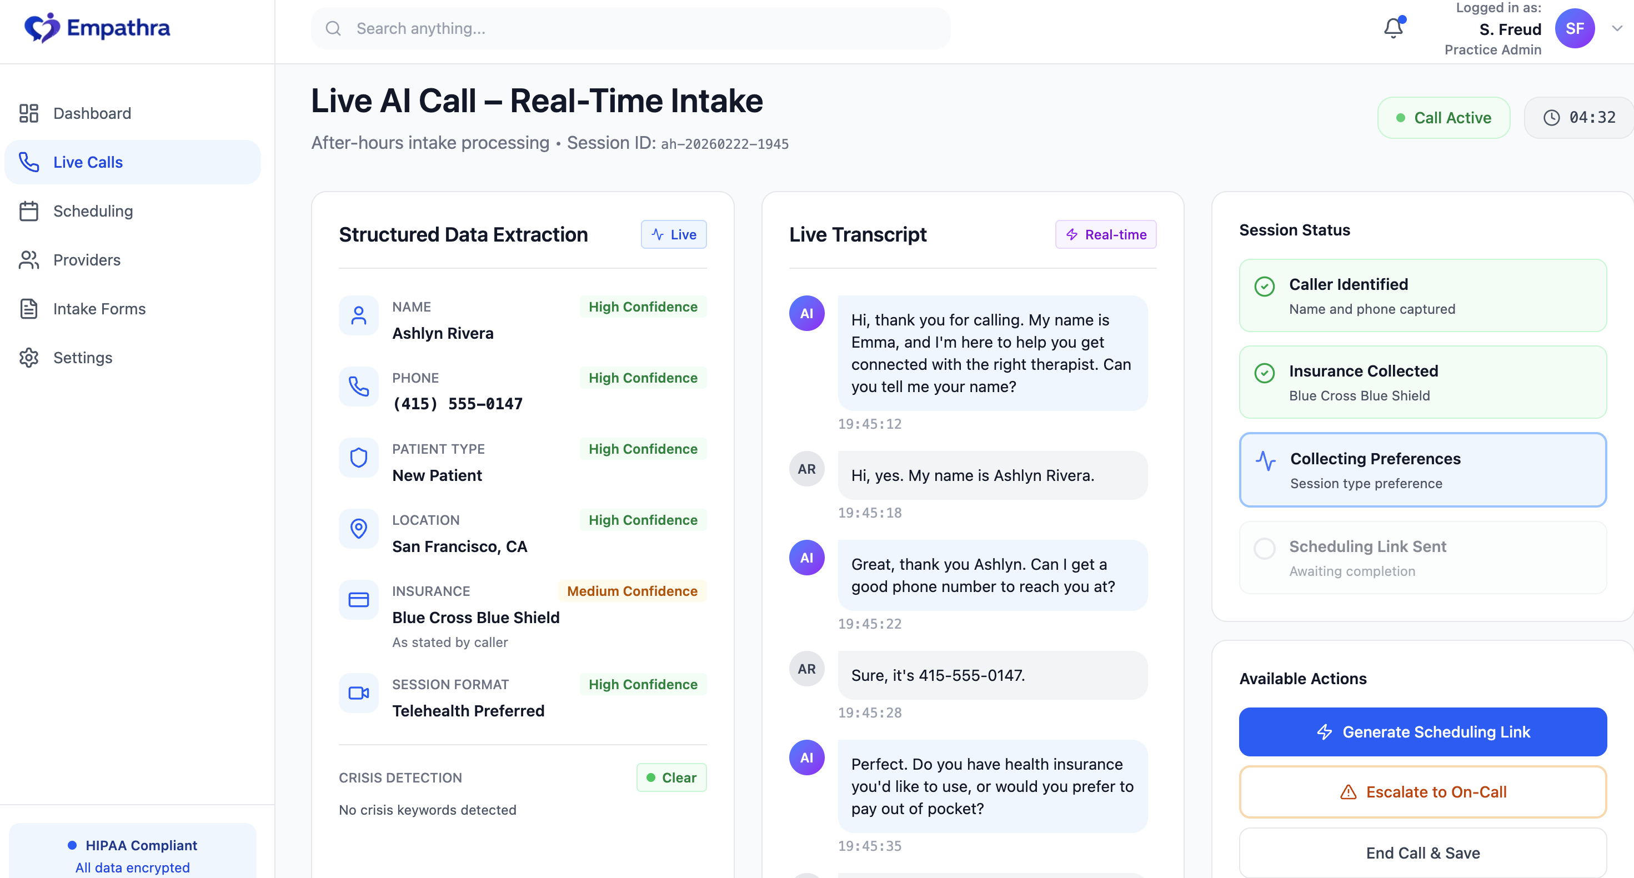Open the Settings gear icon
Viewport: 1634px width, 878px height.
pyautogui.click(x=29, y=357)
